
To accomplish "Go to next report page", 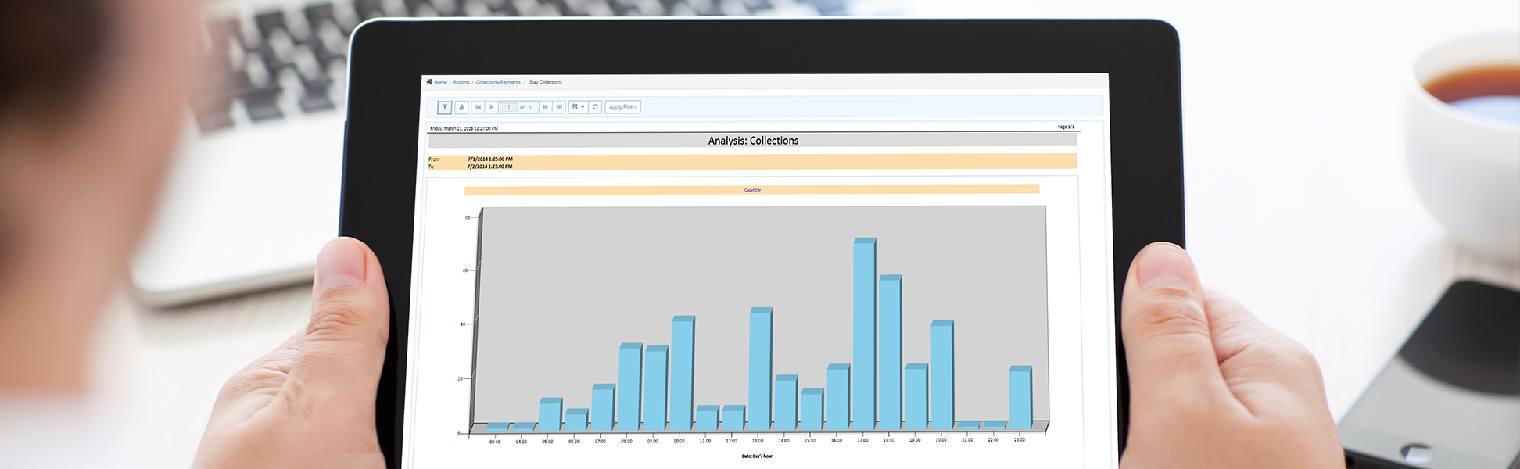I will point(545,107).
